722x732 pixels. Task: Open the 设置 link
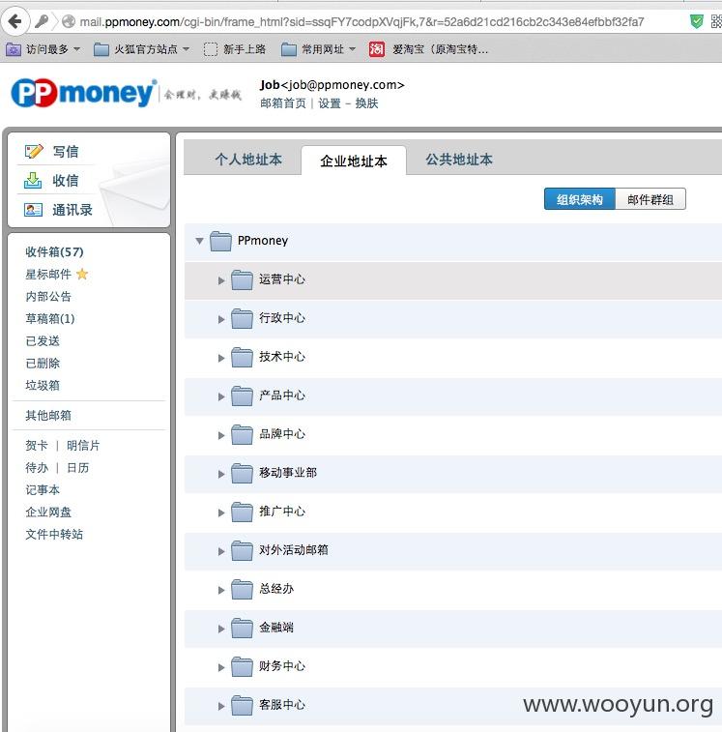pyautogui.click(x=330, y=103)
